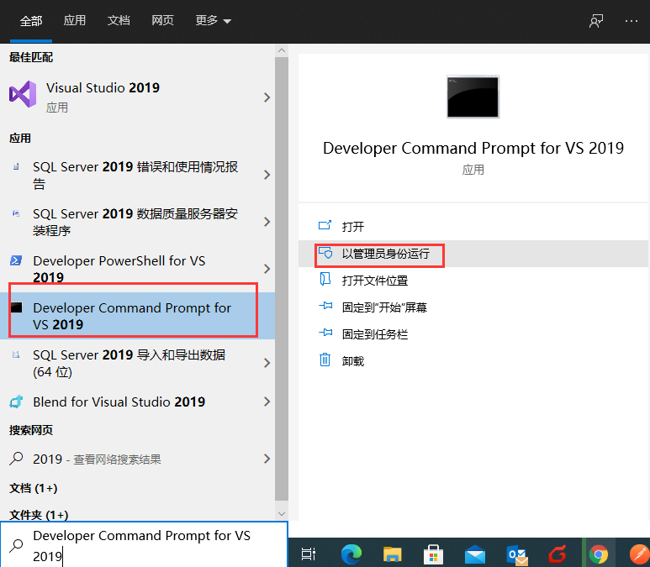Image resolution: width=650 pixels, height=567 pixels.
Task: Click the black Developer Command Prompt list icon
Action: (x=16, y=307)
